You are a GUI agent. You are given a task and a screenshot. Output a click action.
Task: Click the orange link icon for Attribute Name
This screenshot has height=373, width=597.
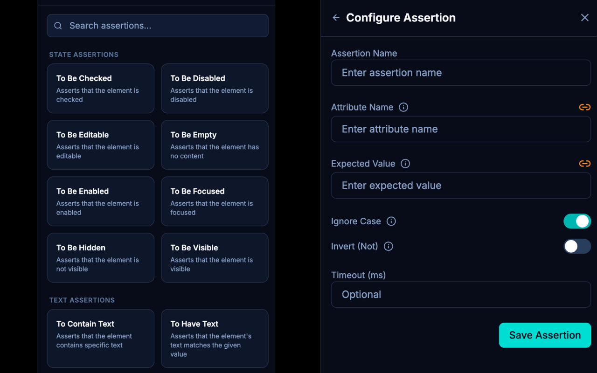(584, 107)
